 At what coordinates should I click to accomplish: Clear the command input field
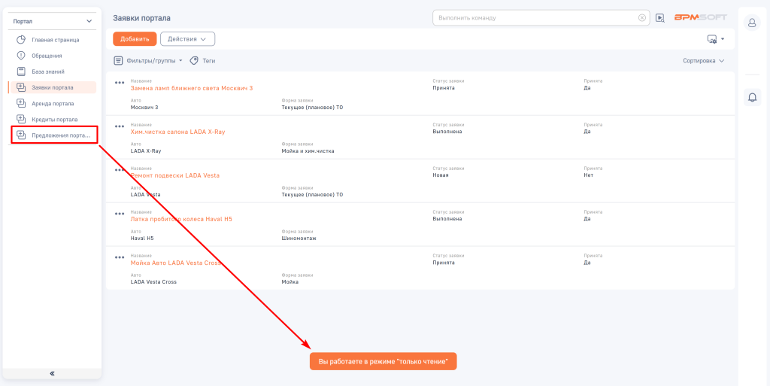click(x=642, y=17)
